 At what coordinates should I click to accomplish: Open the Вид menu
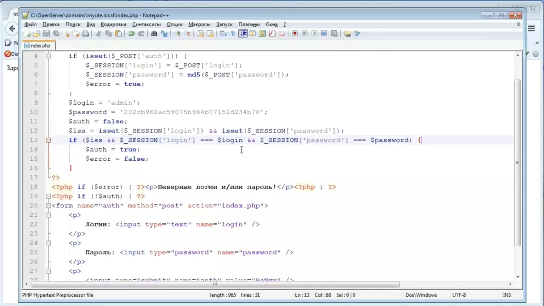click(91, 24)
